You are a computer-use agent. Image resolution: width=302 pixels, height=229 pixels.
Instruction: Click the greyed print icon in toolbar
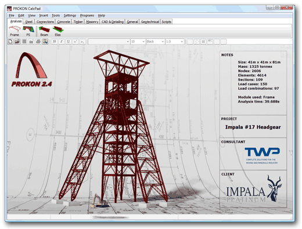[x=38, y=42]
